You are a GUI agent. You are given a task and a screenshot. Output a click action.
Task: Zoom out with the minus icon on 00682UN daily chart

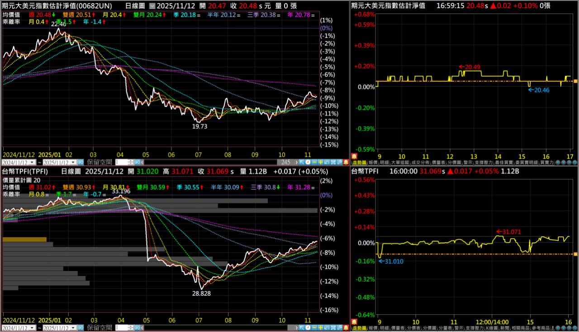(314, 162)
